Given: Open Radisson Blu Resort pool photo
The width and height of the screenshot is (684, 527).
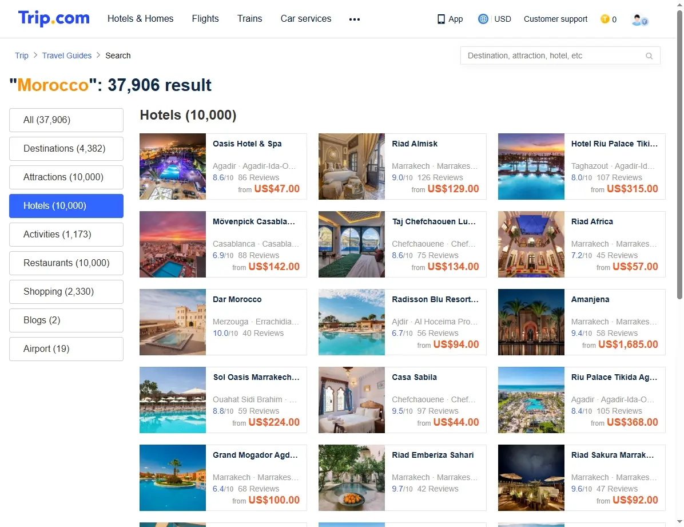Looking at the screenshot, I should (x=352, y=322).
